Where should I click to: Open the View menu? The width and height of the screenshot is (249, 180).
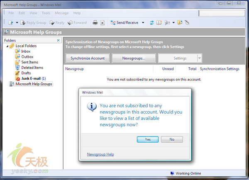pyautogui.click(x=33, y=13)
